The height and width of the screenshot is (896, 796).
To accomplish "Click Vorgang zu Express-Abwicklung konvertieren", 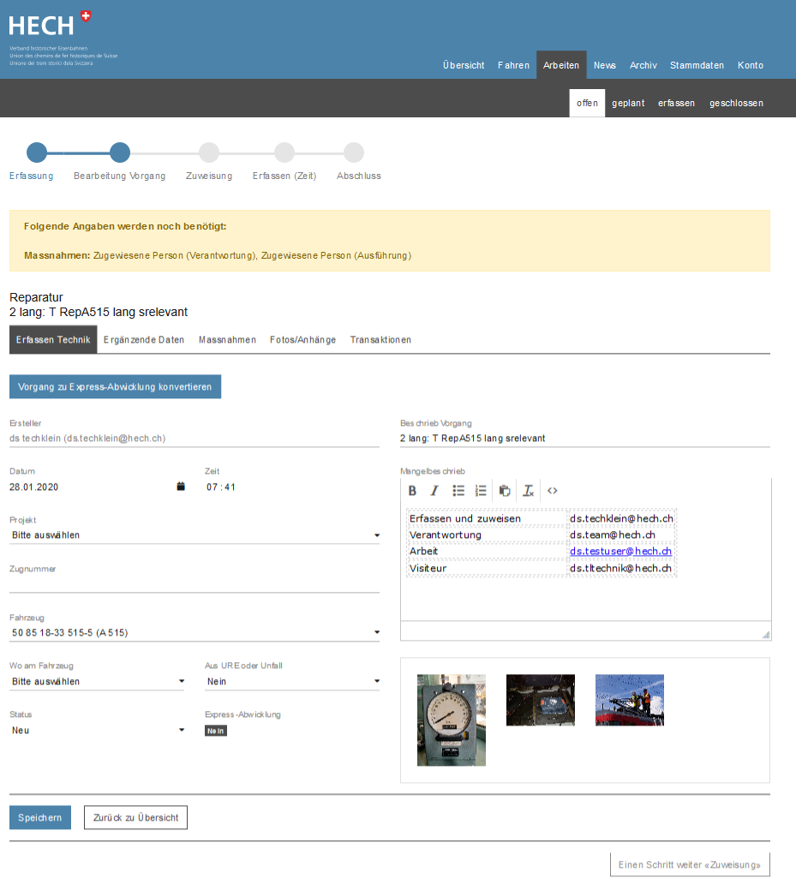I will [115, 387].
